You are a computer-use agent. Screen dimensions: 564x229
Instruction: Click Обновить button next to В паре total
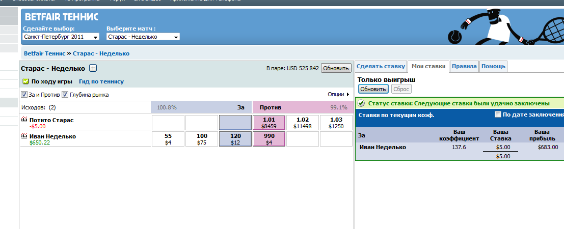336,68
